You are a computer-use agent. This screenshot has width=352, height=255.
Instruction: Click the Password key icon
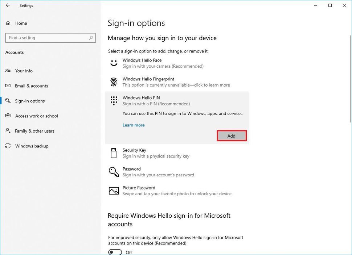(x=114, y=172)
